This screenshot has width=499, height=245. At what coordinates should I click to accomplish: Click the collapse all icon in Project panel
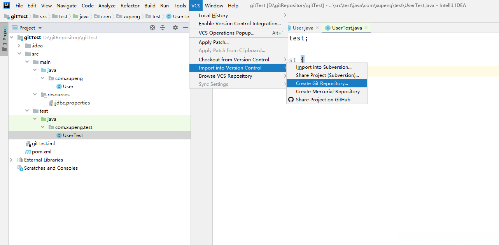click(163, 28)
